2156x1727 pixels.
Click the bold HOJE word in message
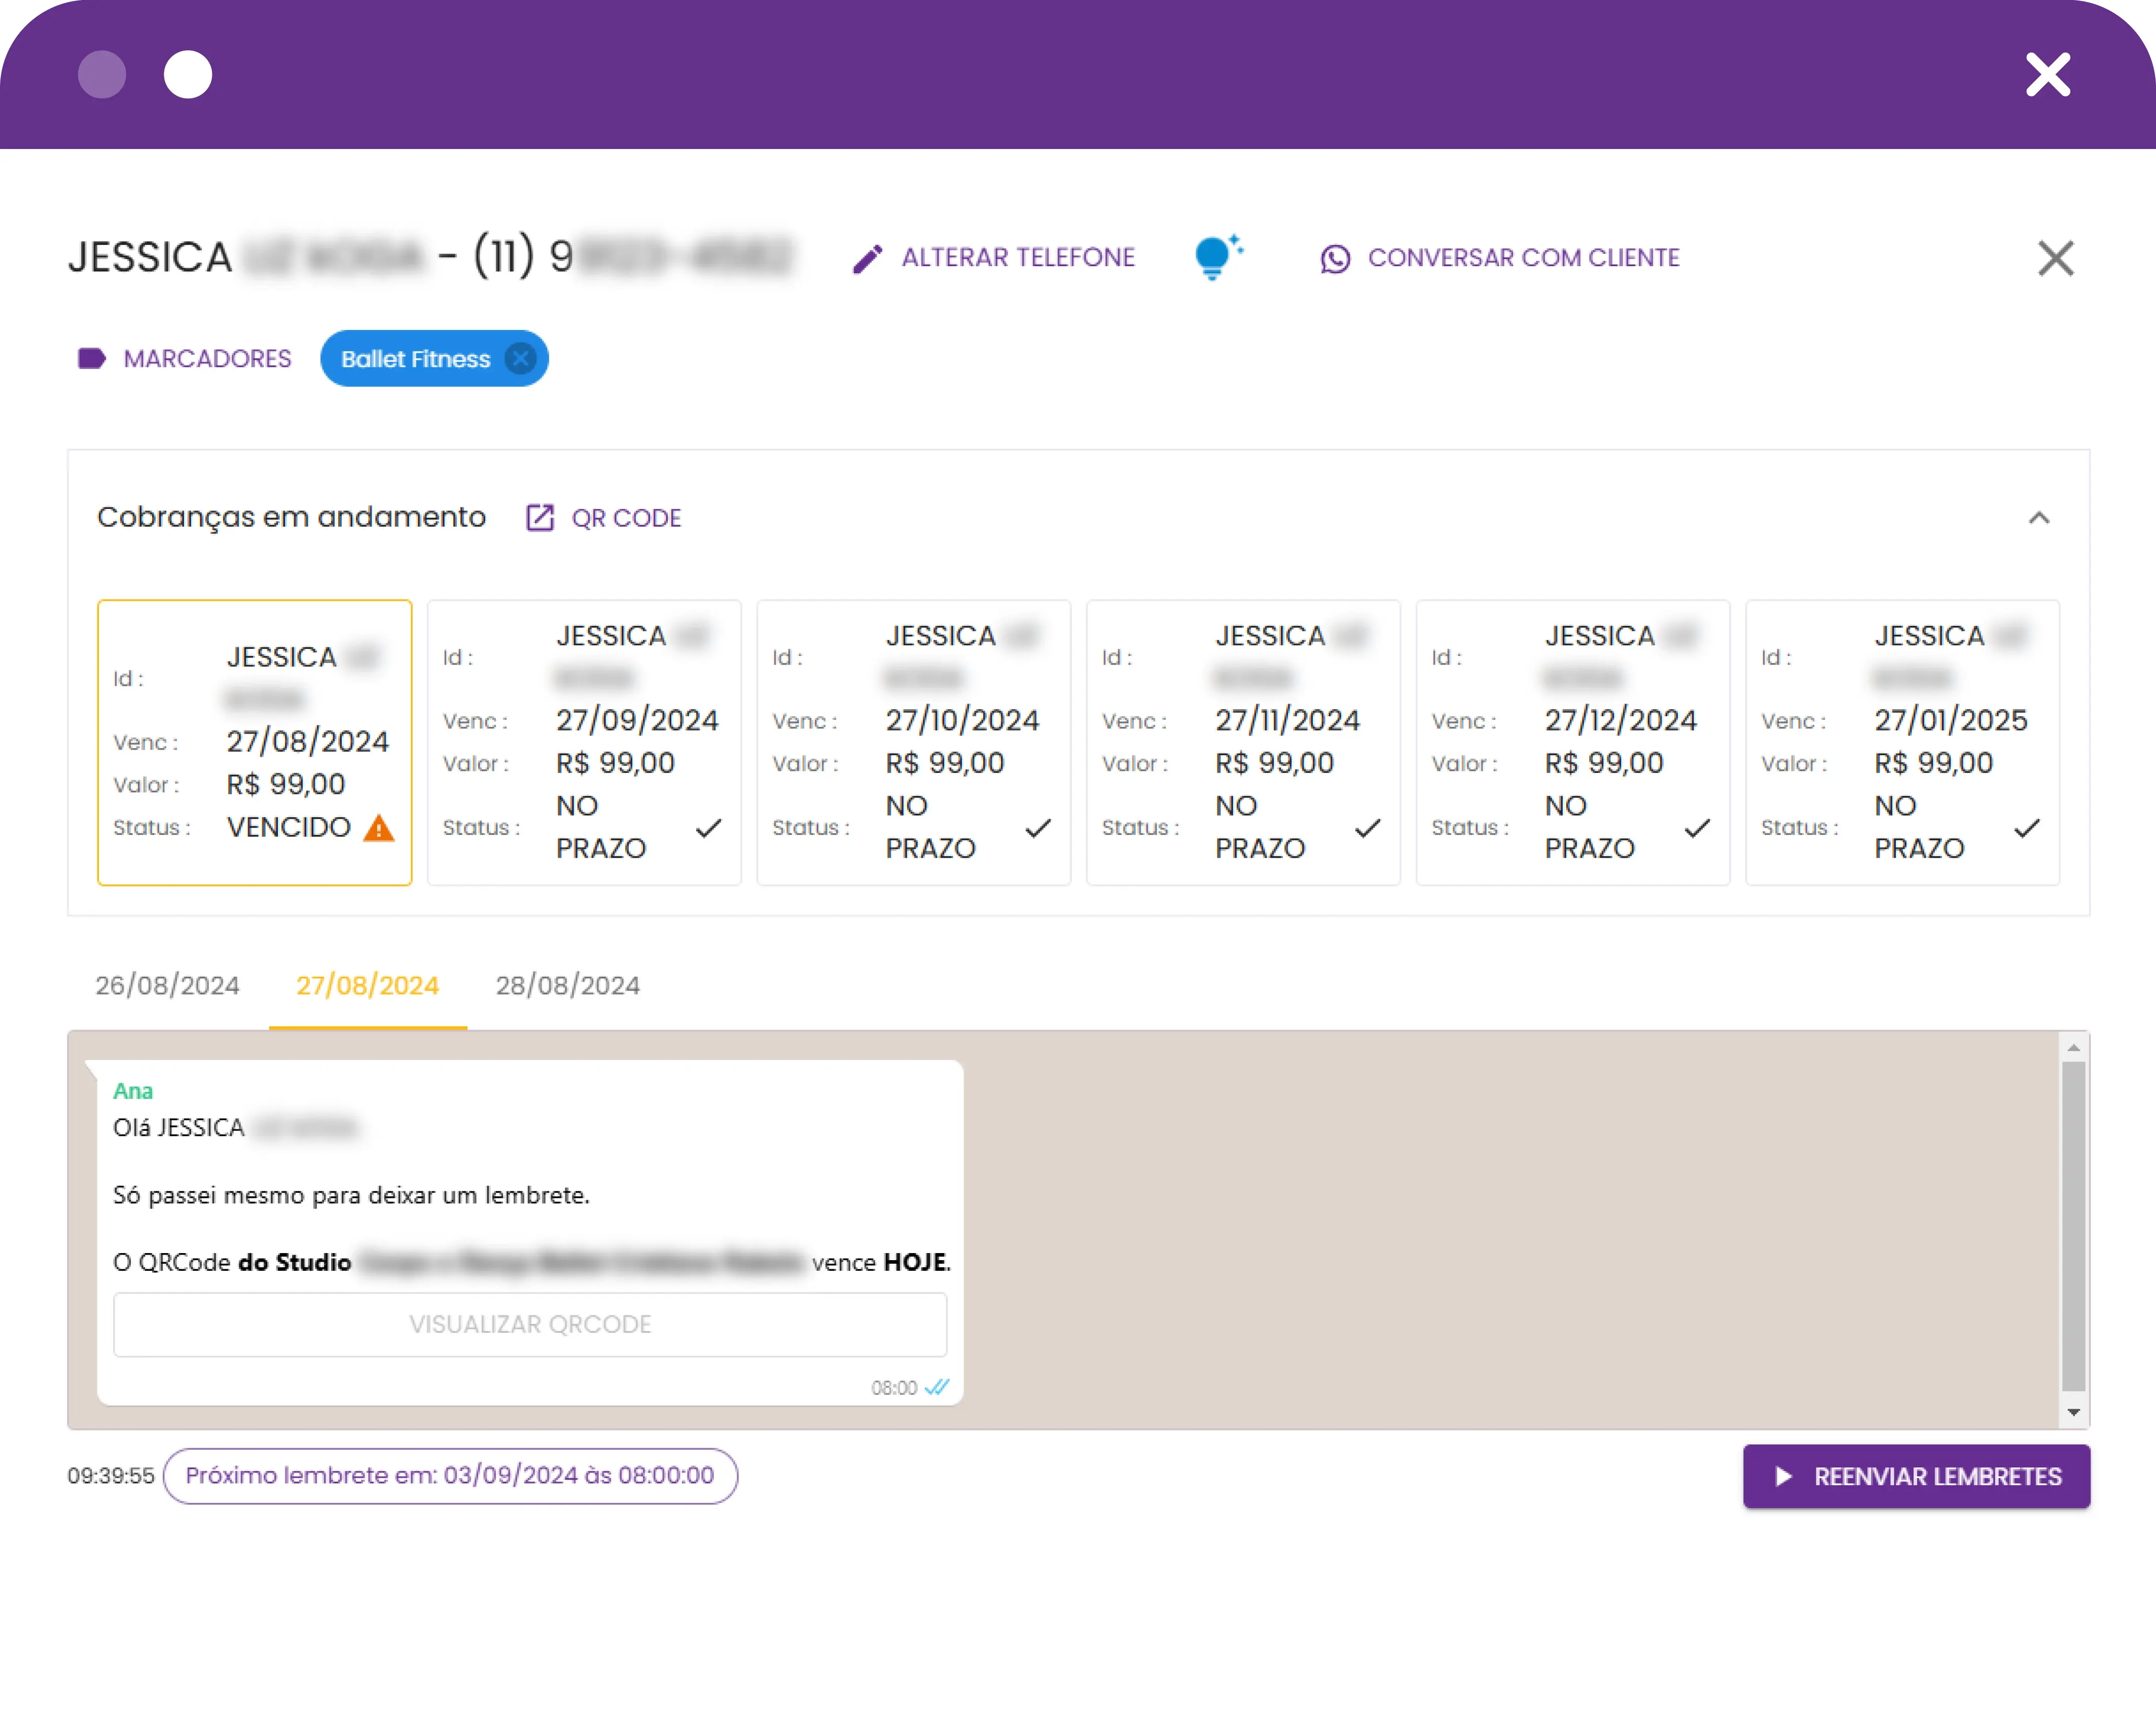point(914,1262)
